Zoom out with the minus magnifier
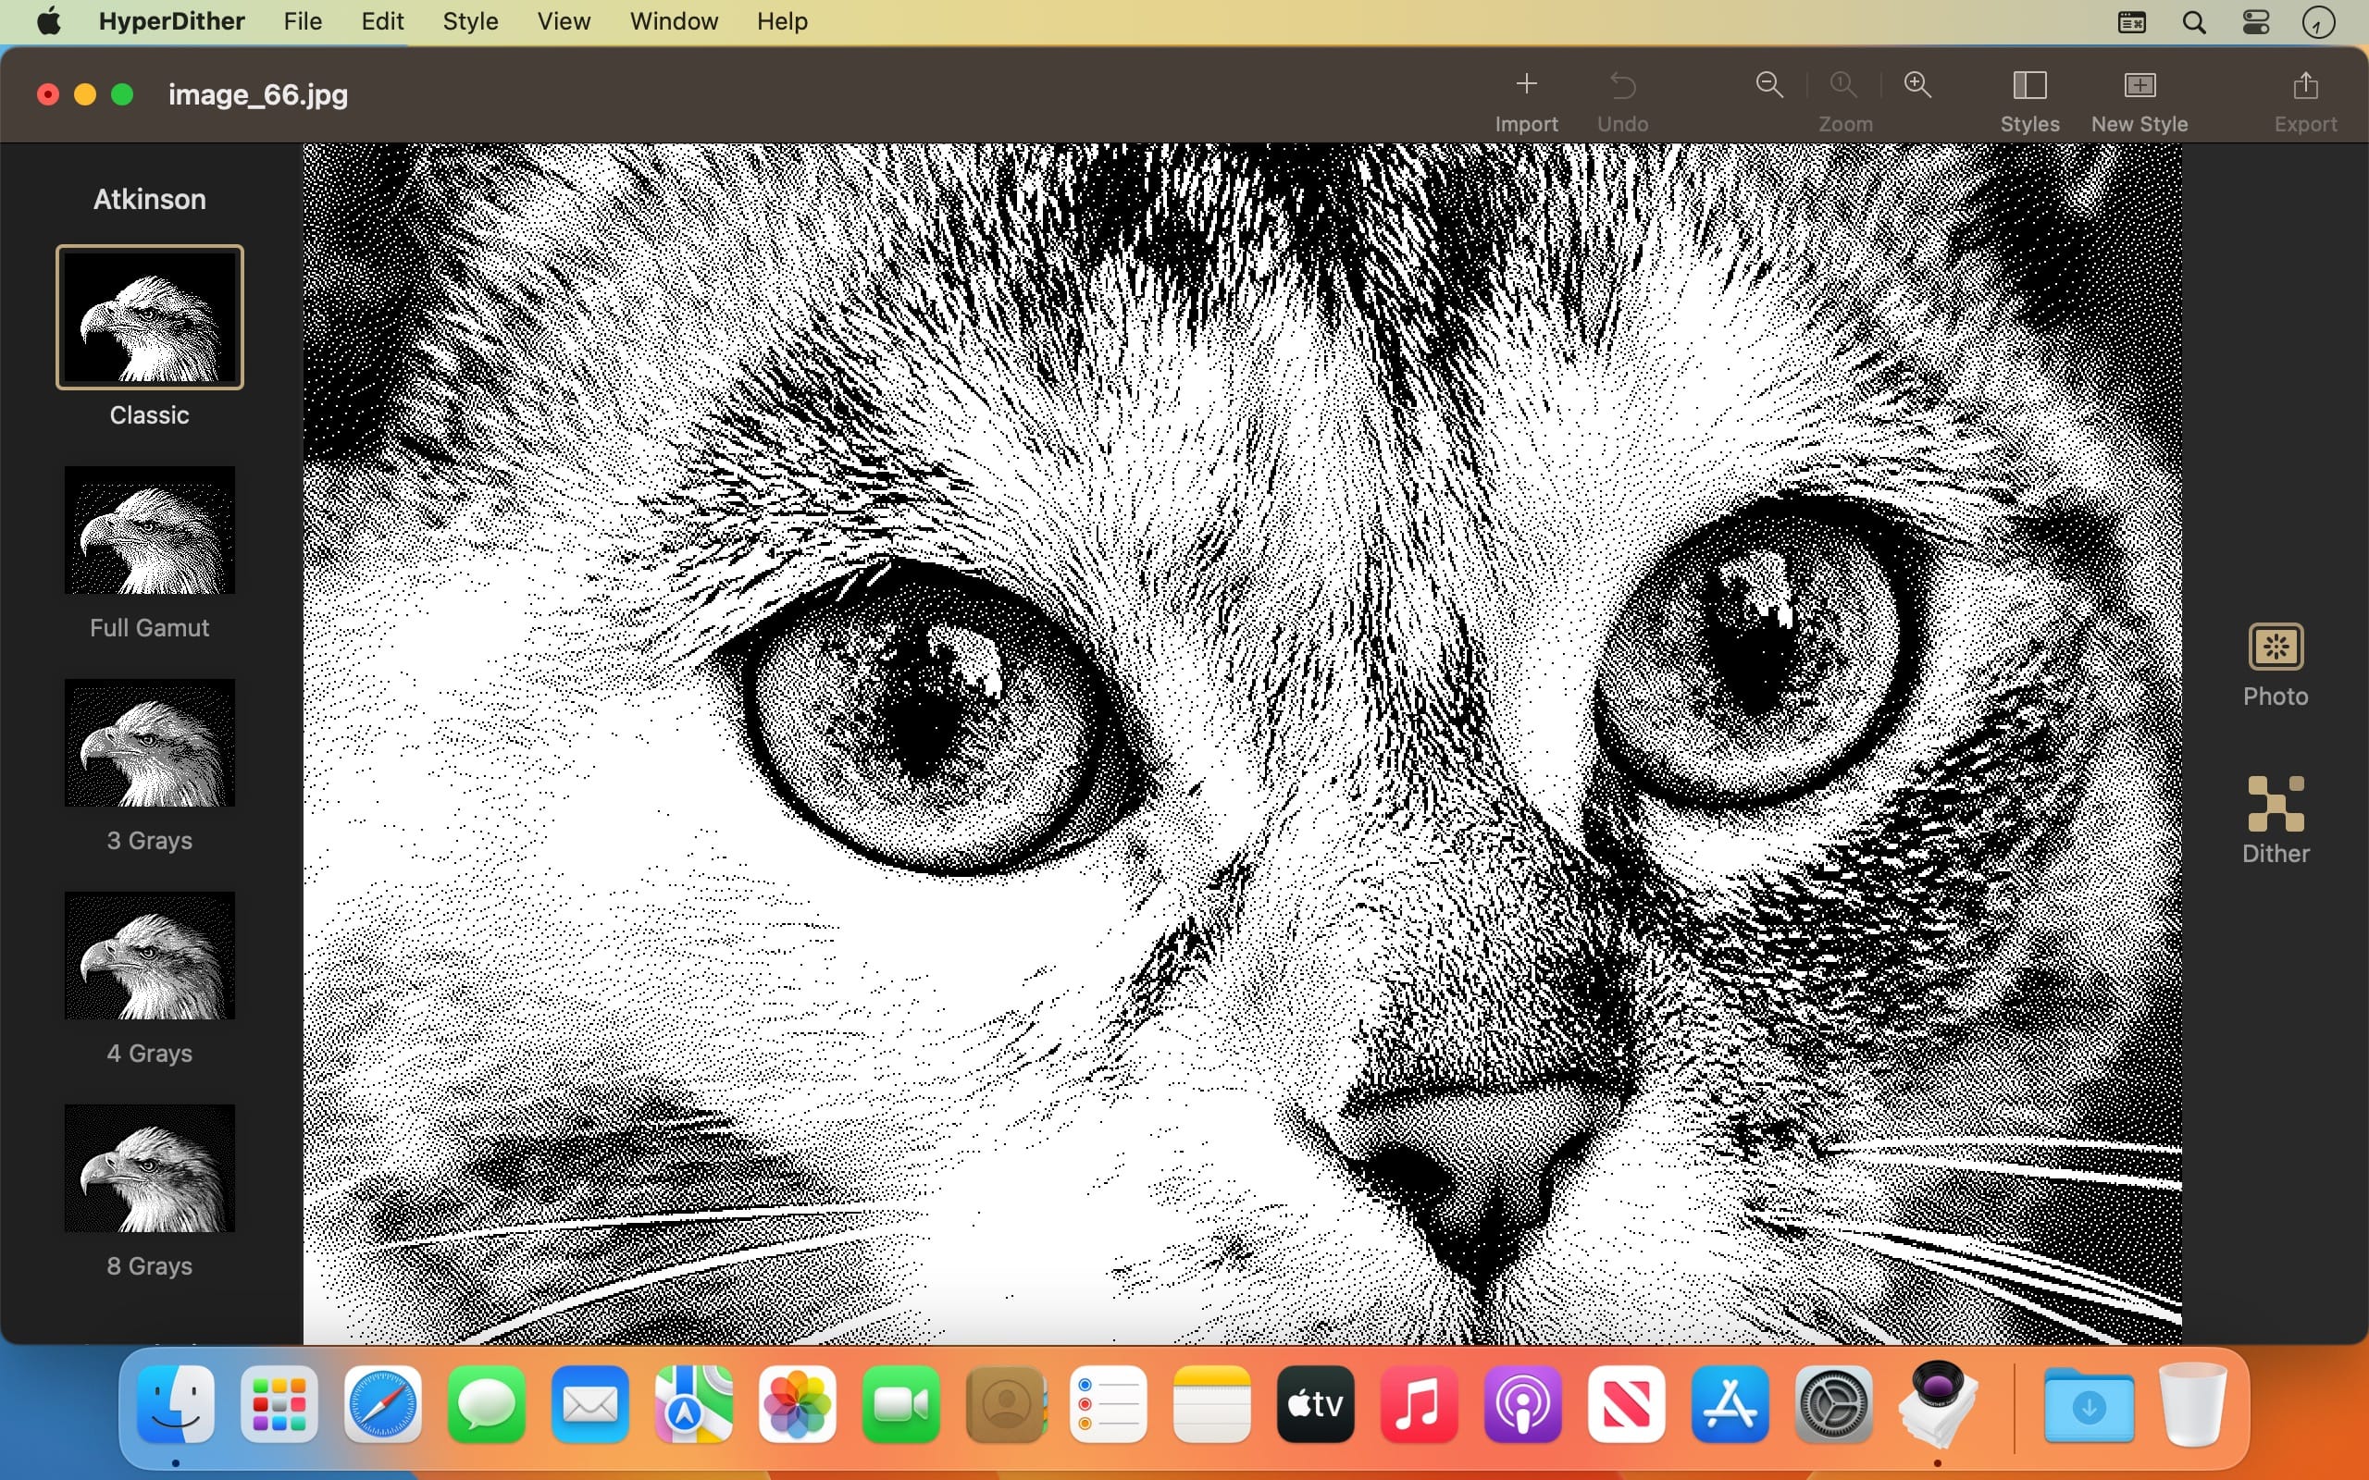Image resolution: width=2369 pixels, height=1480 pixels. click(1769, 84)
